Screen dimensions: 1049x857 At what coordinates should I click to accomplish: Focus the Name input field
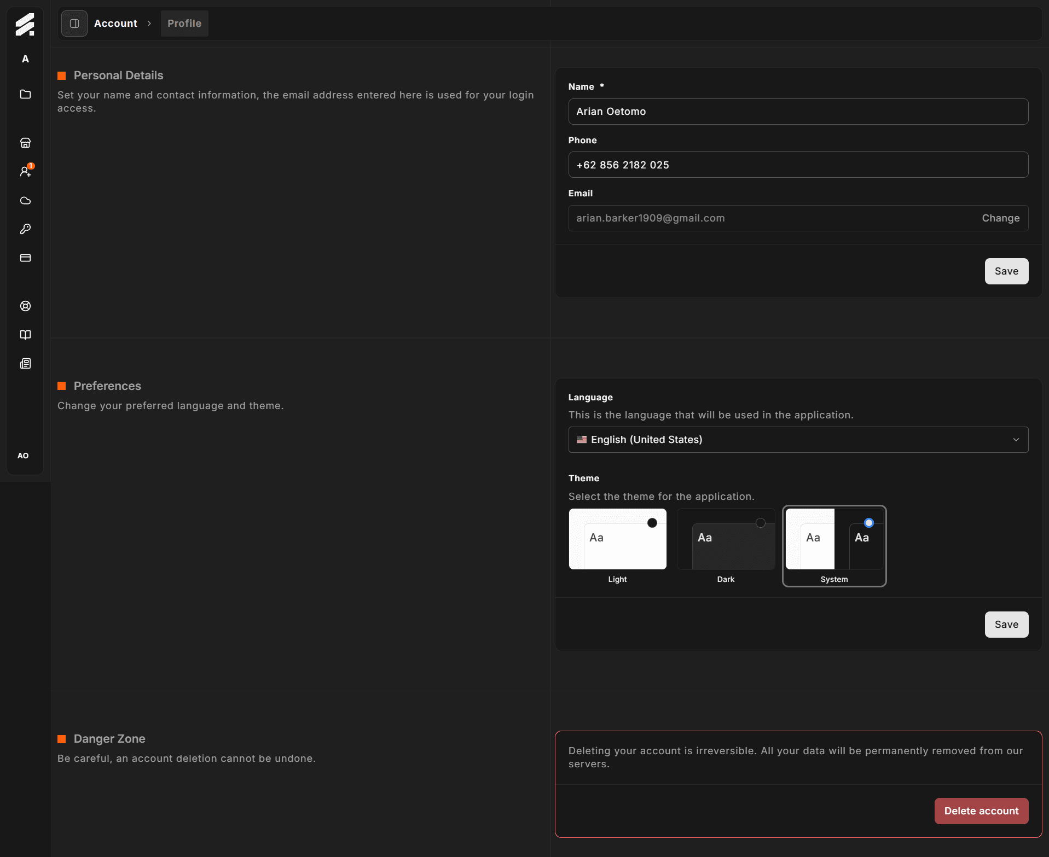coord(798,112)
